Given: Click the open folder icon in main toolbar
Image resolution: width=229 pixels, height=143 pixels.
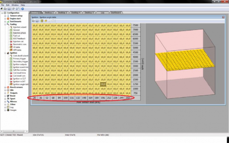Looking at the screenshot, I should pos(5,9).
